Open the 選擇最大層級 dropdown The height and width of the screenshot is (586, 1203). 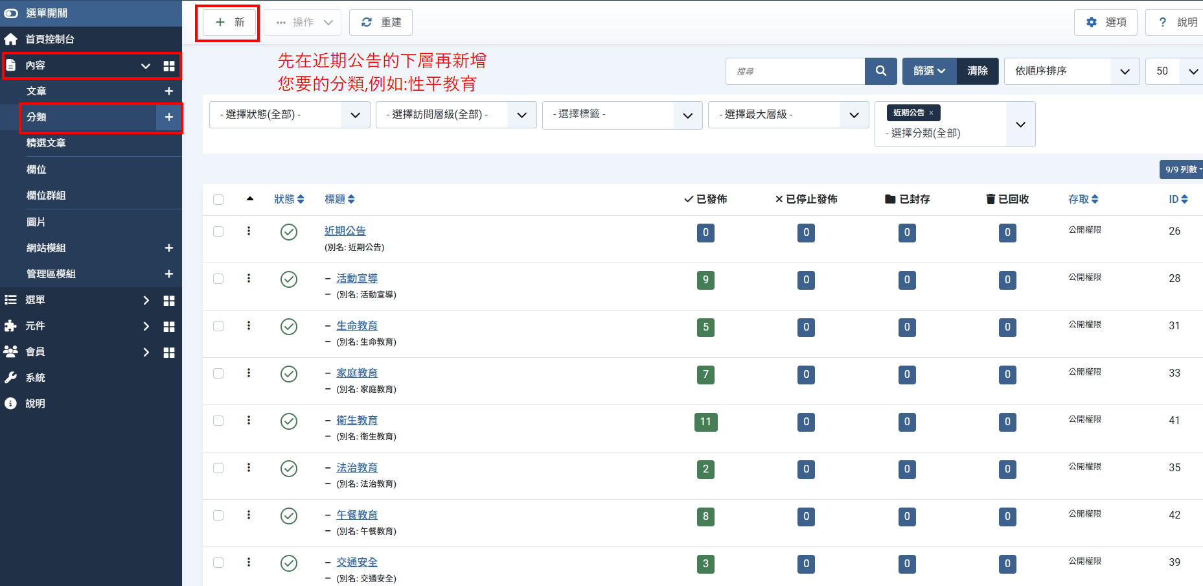[x=788, y=115]
